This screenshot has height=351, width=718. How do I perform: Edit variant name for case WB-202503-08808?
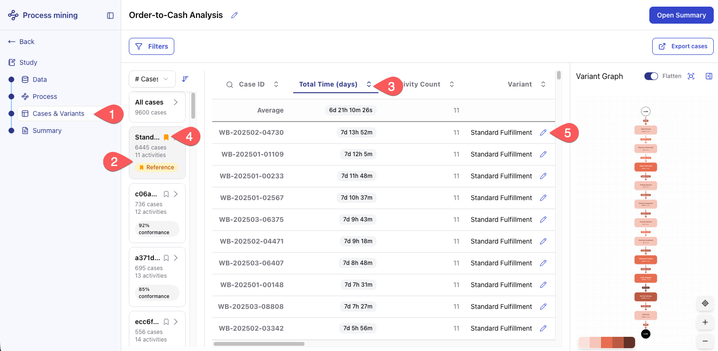click(x=543, y=307)
